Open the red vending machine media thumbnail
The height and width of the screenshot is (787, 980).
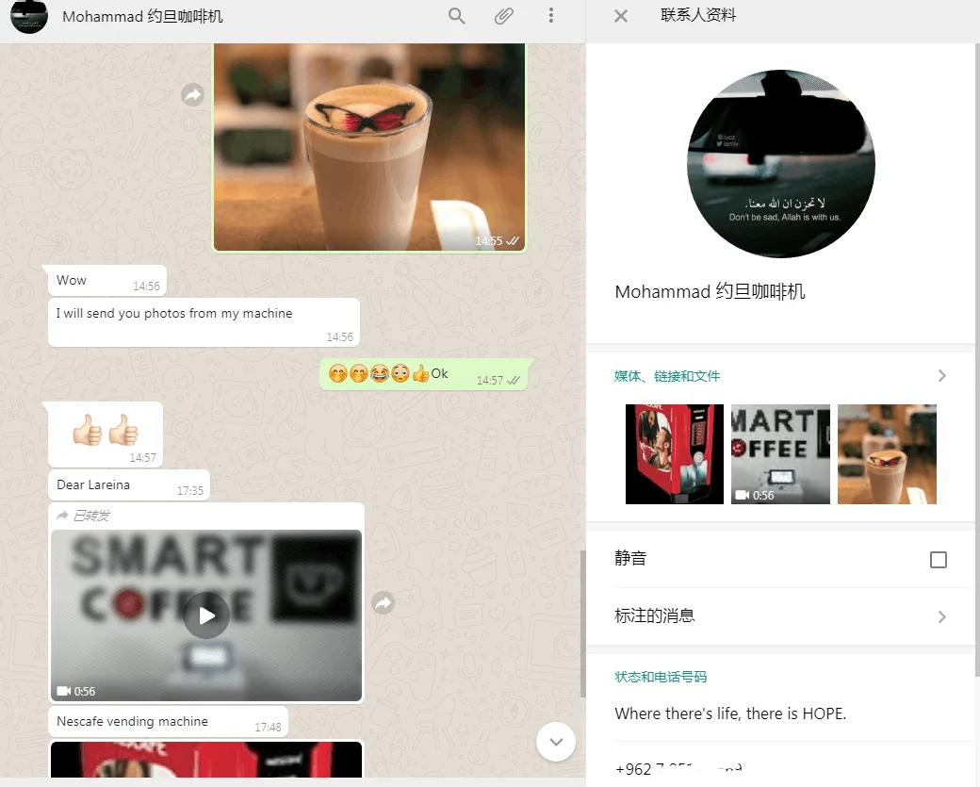(x=675, y=454)
